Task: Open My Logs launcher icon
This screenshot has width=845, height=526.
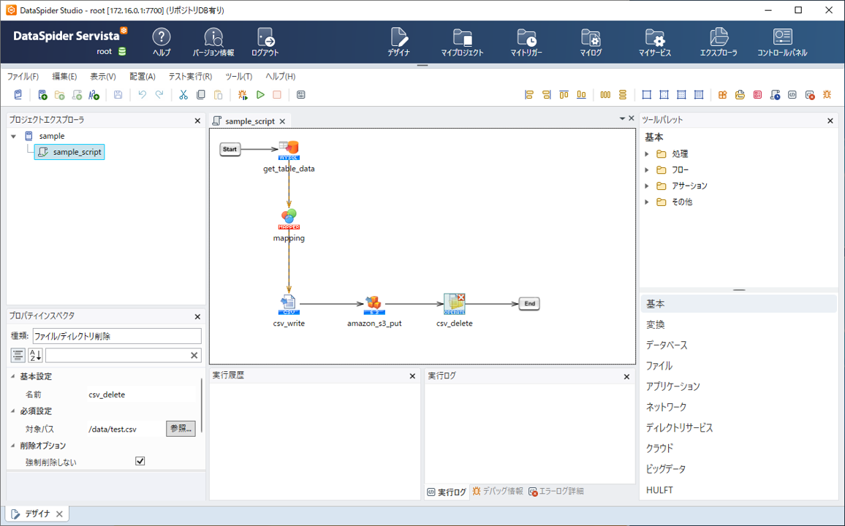Action: pyautogui.click(x=591, y=42)
